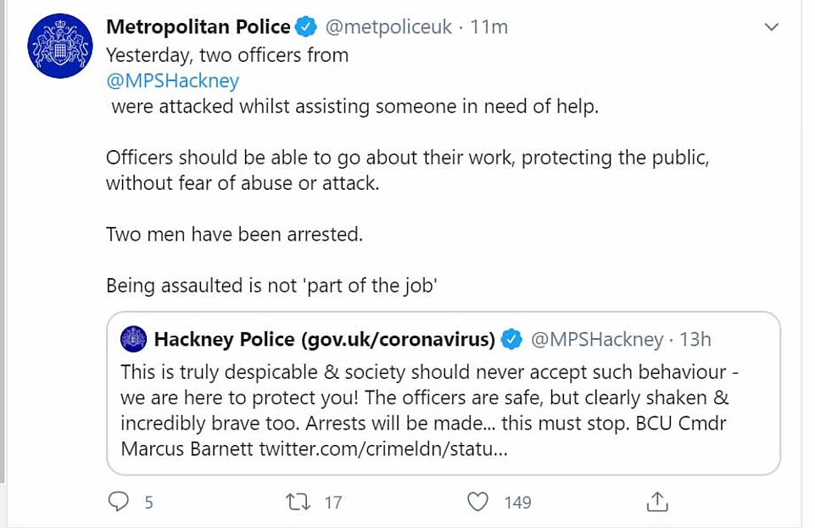815x528 pixels.
Task: Expand the tweet options chevron menu
Action: pos(771,27)
